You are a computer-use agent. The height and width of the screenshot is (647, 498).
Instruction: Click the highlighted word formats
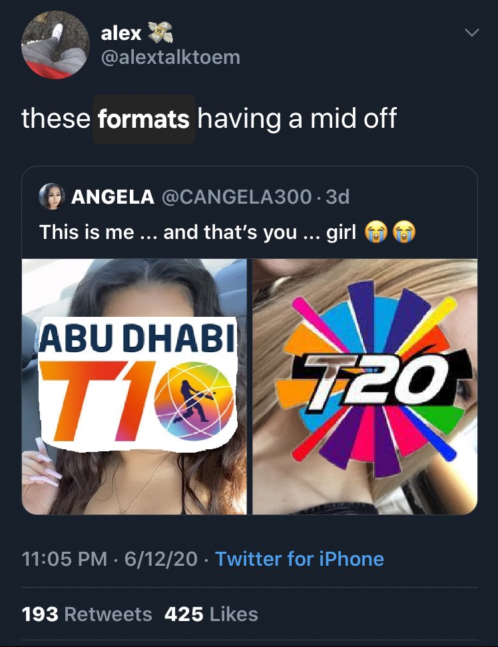(x=144, y=119)
